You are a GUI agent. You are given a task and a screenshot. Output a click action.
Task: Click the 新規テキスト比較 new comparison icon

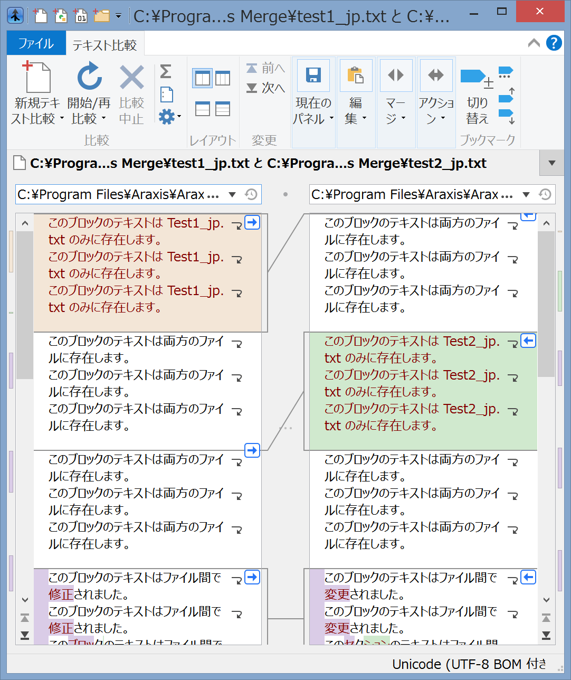coord(36,77)
